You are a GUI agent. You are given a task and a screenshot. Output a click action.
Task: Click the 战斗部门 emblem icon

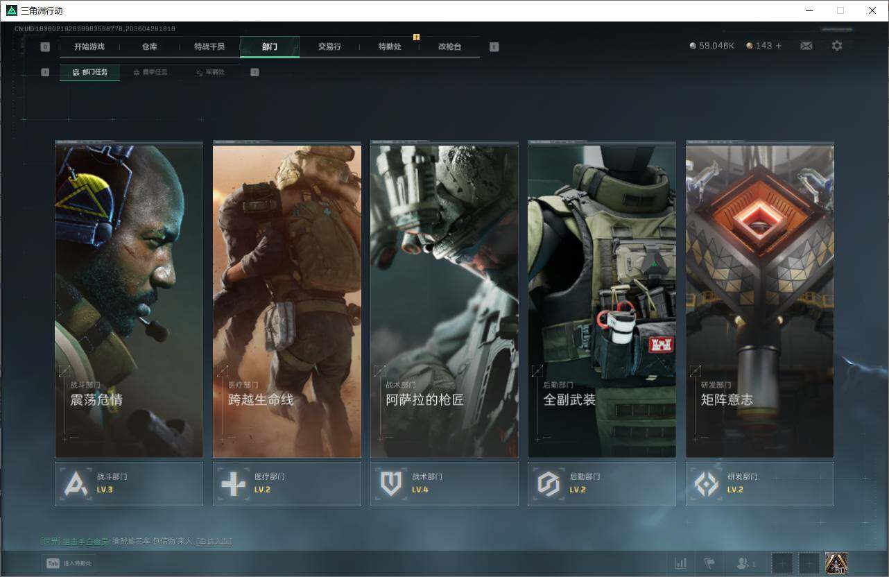tap(76, 483)
